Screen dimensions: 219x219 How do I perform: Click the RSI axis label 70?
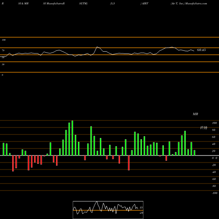click(3, 50)
